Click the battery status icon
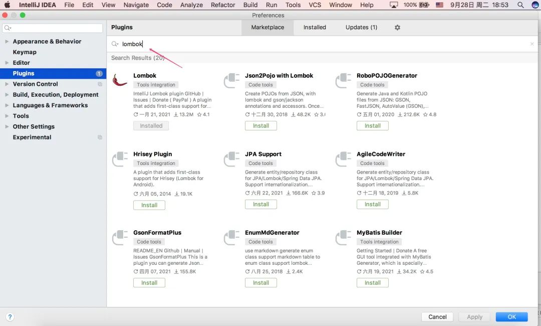The width and height of the screenshot is (541, 326). (424, 5)
